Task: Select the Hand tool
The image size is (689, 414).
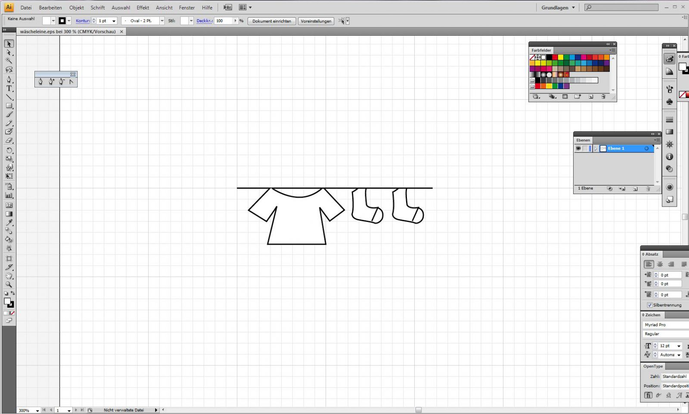Action: pos(9,276)
